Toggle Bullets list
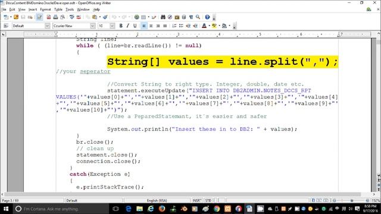 pyautogui.click(x=181, y=26)
